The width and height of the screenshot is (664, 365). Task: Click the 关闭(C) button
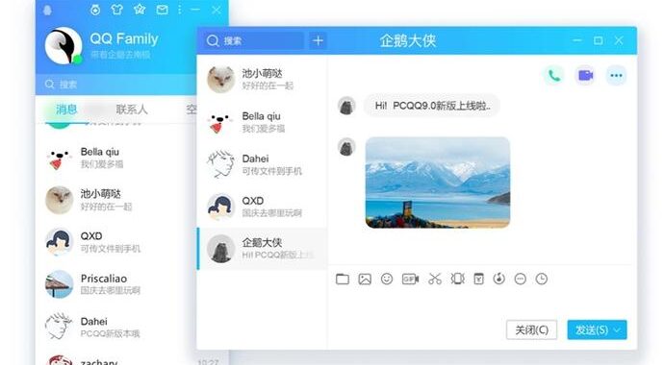point(531,329)
